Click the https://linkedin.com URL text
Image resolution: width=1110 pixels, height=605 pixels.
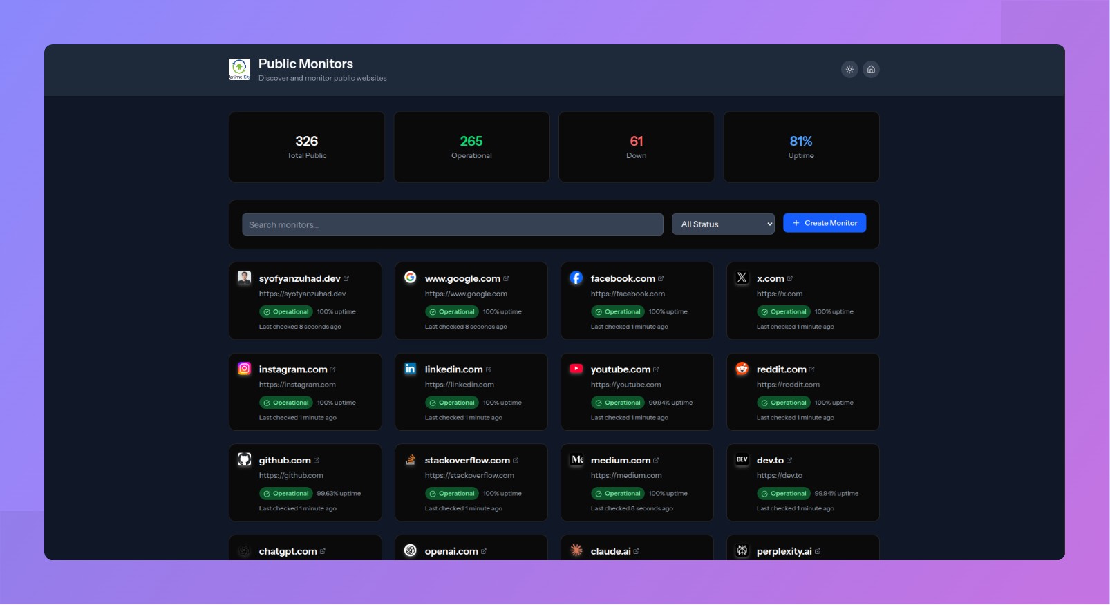pos(460,385)
